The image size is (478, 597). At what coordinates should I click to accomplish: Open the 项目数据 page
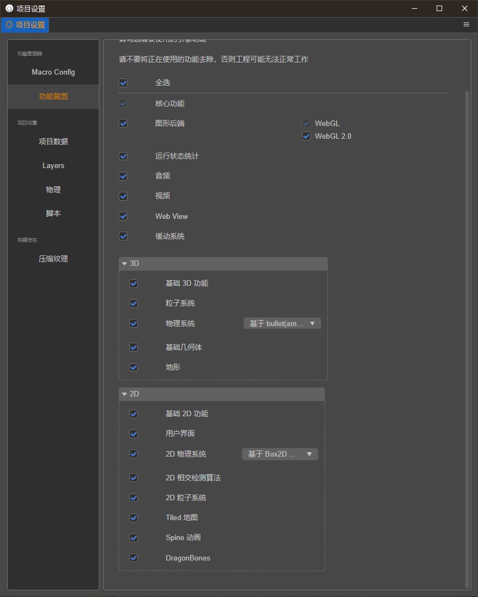point(53,142)
